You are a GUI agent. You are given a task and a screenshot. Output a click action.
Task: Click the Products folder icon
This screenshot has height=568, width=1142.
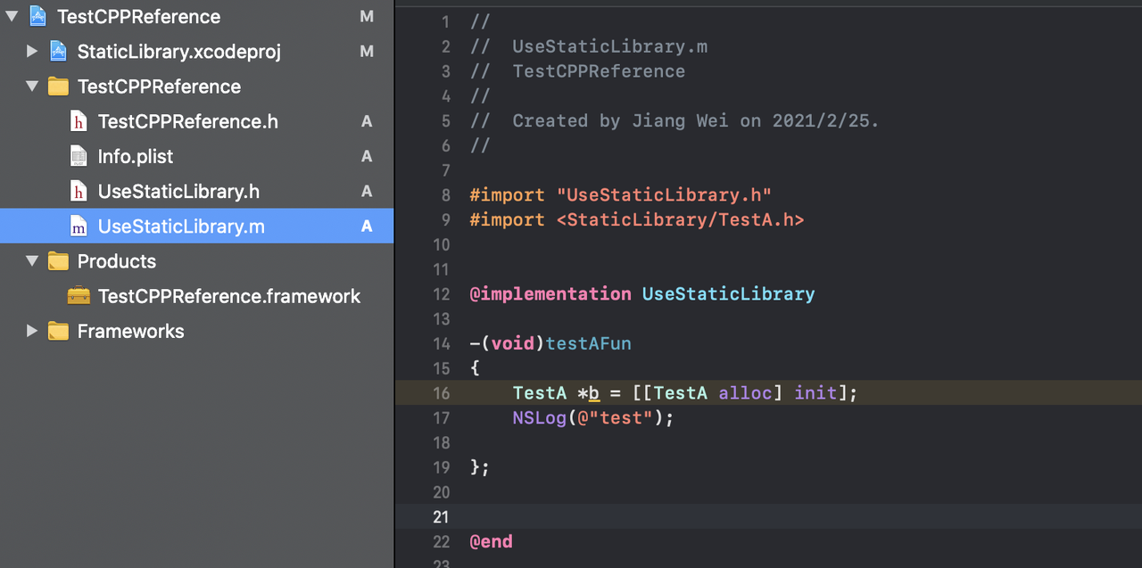[x=58, y=261]
